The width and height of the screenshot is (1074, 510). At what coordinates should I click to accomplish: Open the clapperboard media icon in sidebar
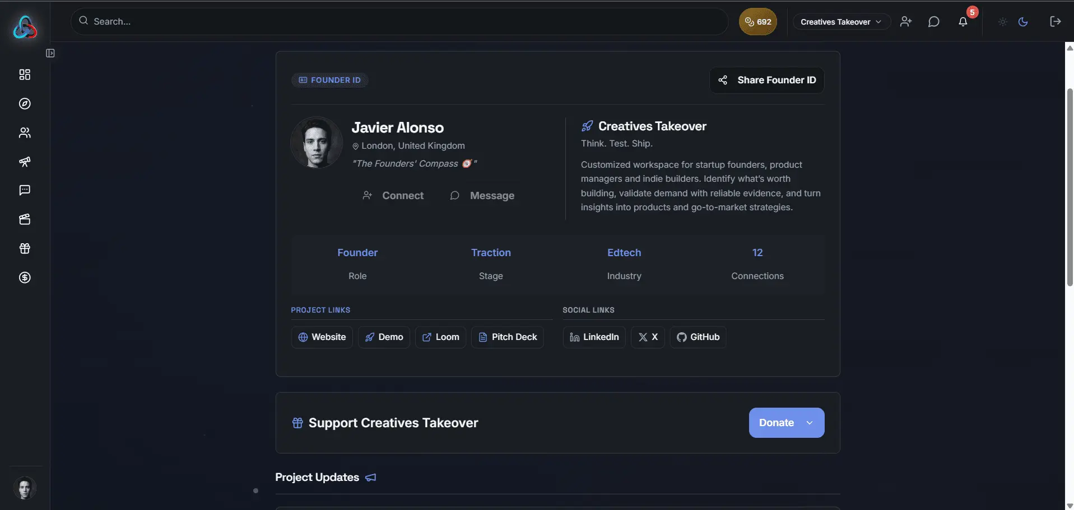(x=25, y=219)
